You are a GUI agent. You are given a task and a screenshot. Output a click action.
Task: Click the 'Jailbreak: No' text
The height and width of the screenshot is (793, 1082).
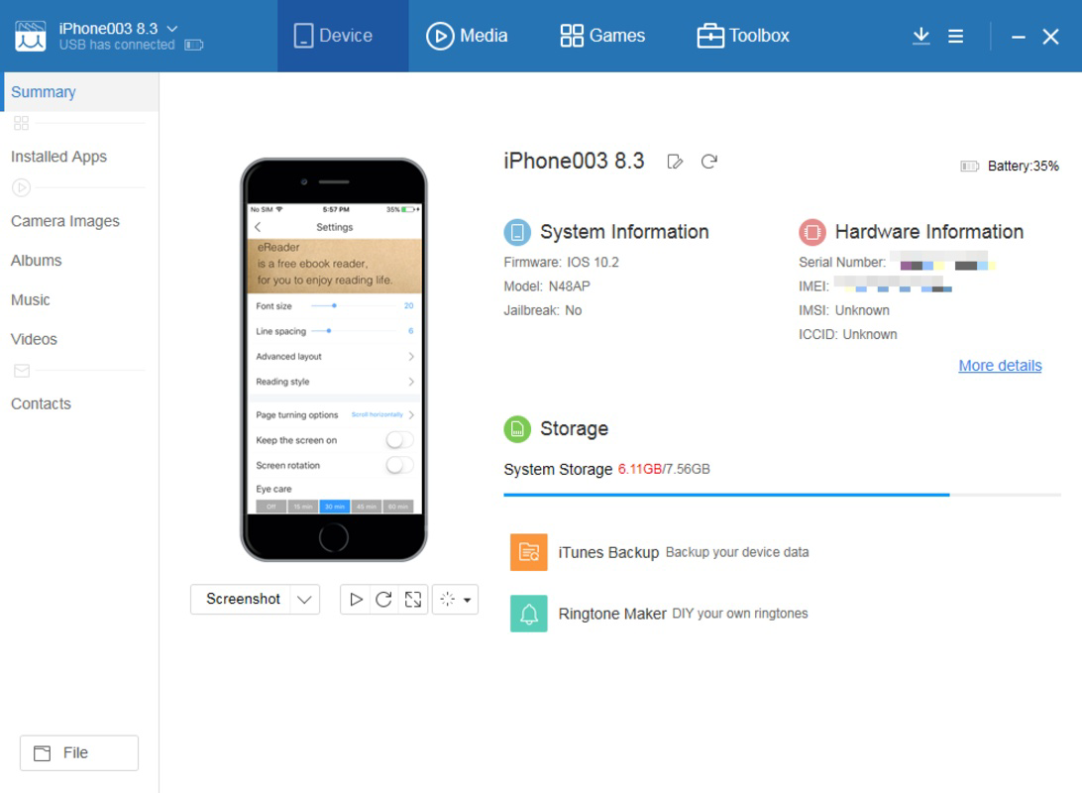(x=542, y=310)
